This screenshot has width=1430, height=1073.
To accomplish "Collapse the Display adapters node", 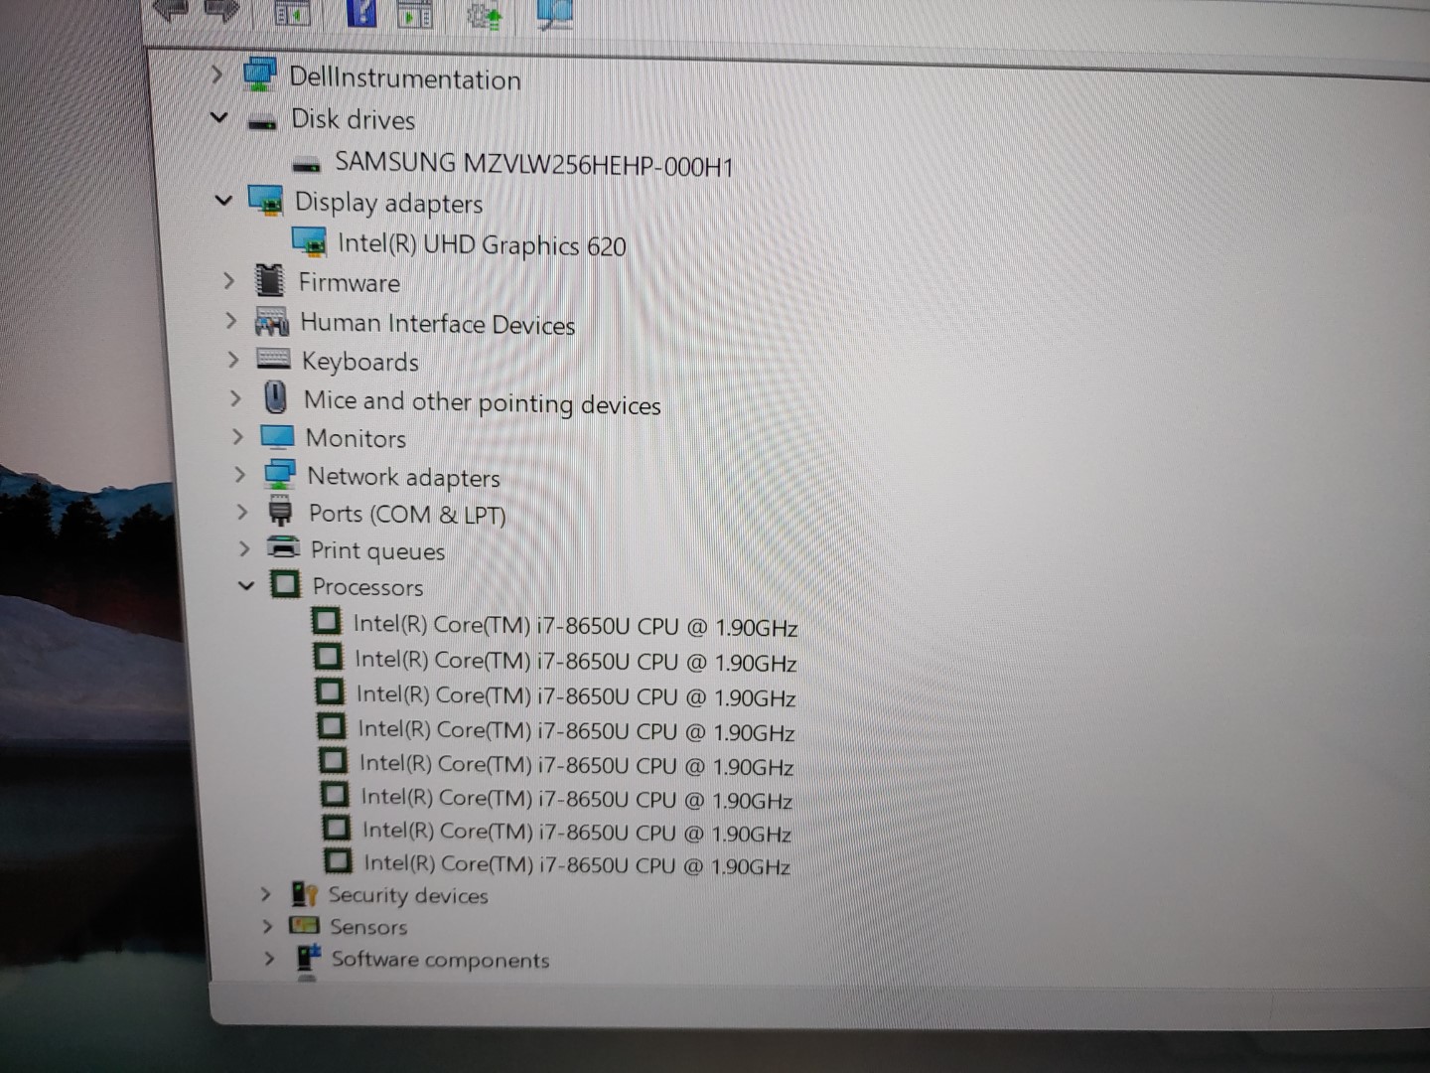I will [223, 200].
